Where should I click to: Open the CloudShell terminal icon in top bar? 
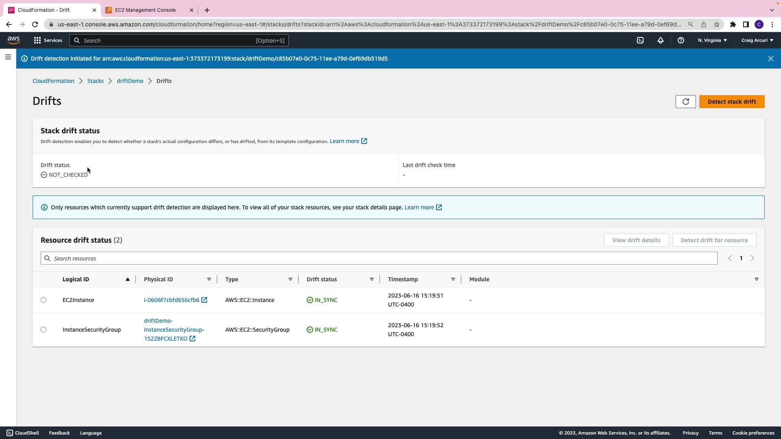click(x=640, y=40)
